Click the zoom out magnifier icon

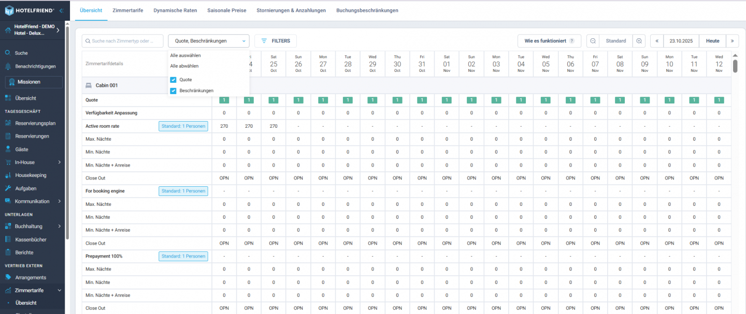tap(593, 41)
